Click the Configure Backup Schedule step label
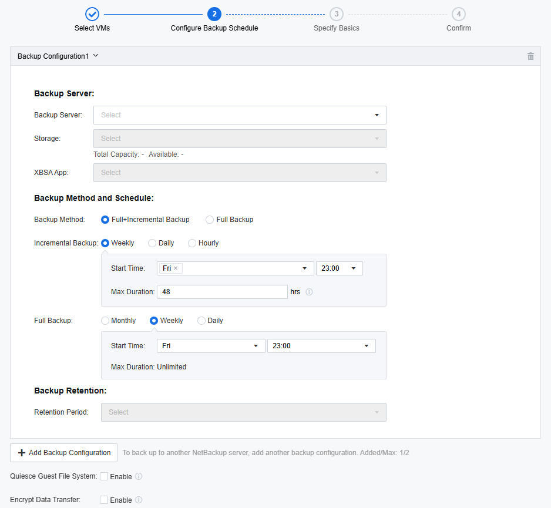This screenshot has height=508, width=551. [x=214, y=28]
